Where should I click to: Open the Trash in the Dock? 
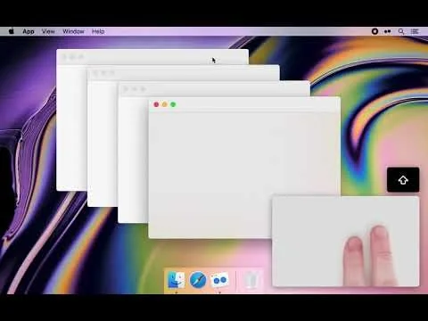pos(251,280)
